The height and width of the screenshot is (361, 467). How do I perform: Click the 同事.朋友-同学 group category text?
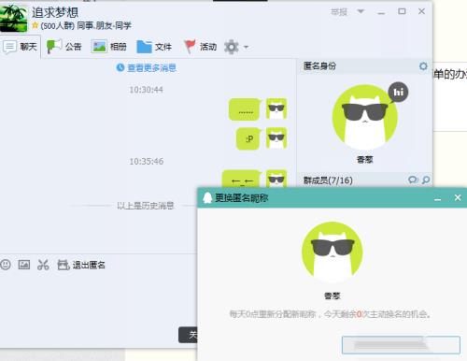[x=105, y=25]
